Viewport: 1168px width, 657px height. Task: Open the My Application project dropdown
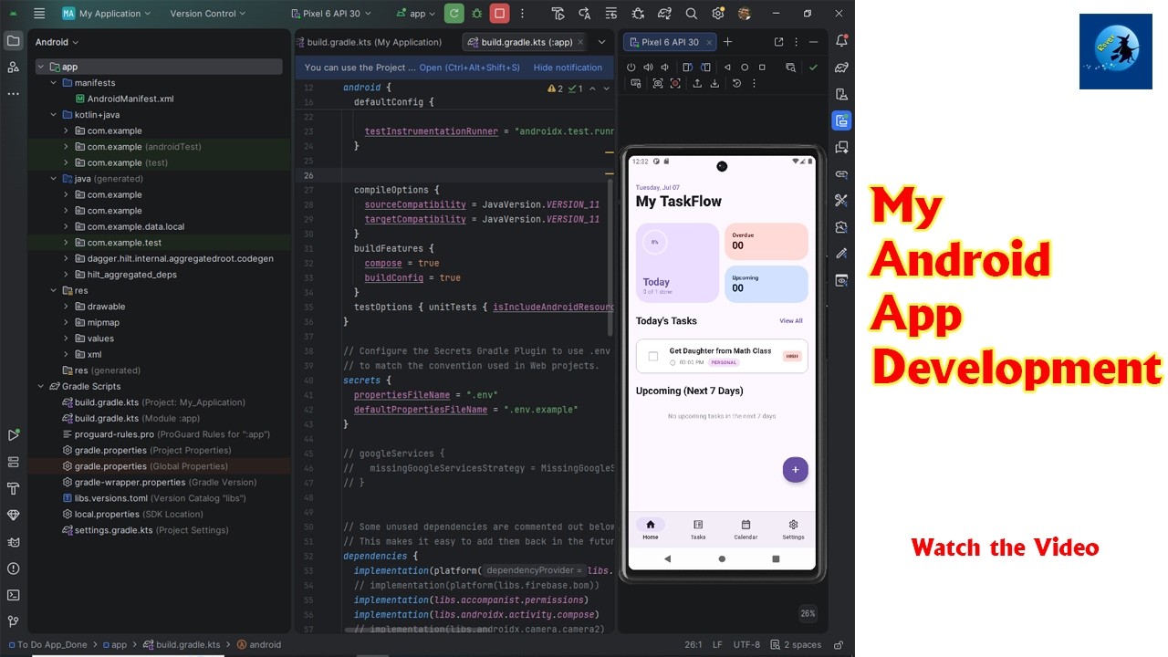(x=107, y=14)
